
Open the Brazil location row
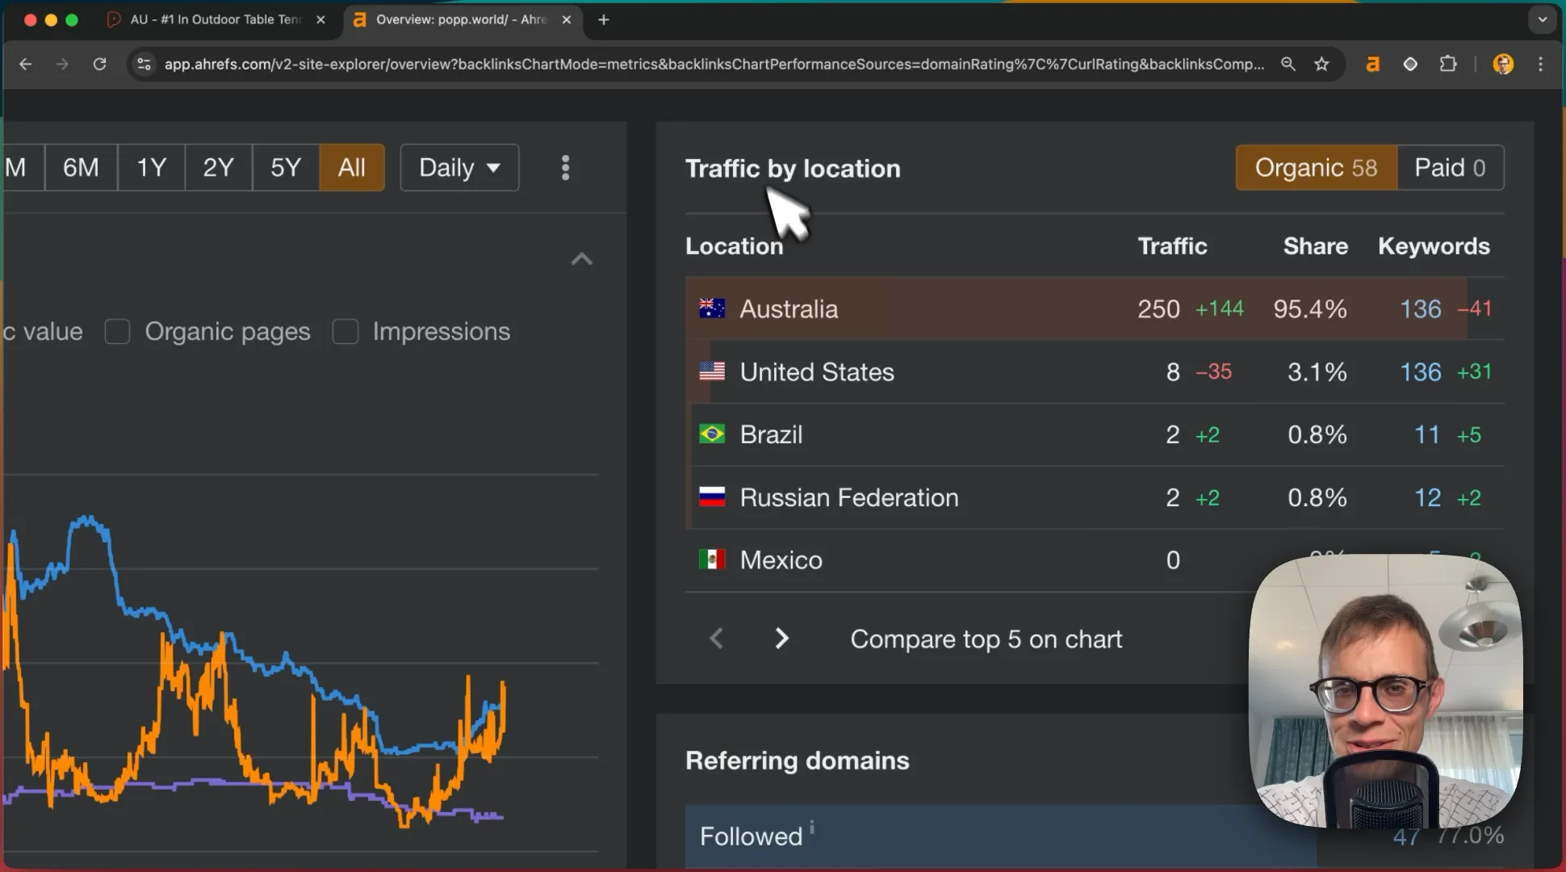[x=1095, y=434]
